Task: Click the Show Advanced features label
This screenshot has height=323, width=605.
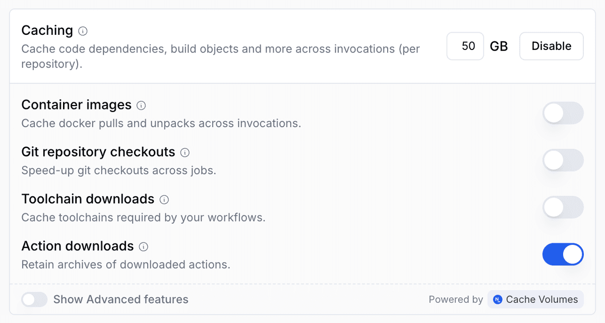Action: [121, 299]
